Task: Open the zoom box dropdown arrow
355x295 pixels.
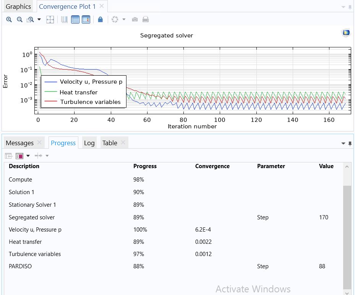Action: tap(39, 19)
